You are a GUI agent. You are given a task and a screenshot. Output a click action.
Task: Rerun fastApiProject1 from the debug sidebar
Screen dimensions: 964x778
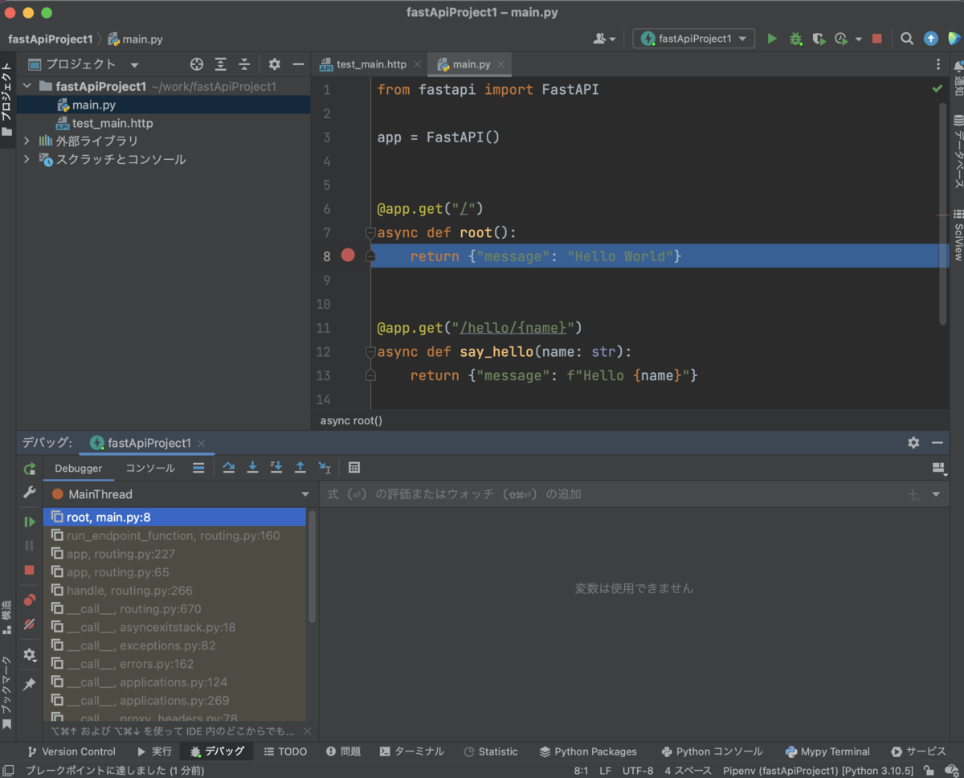click(30, 469)
